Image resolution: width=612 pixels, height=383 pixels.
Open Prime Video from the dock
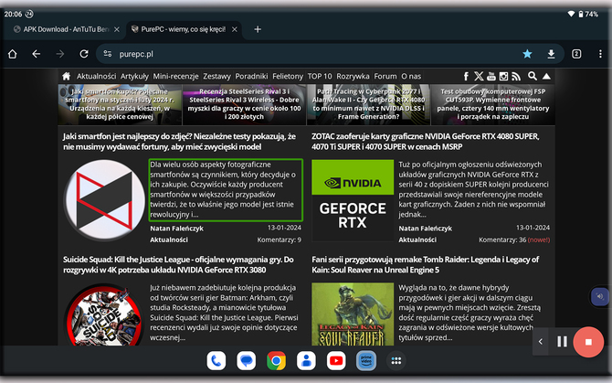366,361
